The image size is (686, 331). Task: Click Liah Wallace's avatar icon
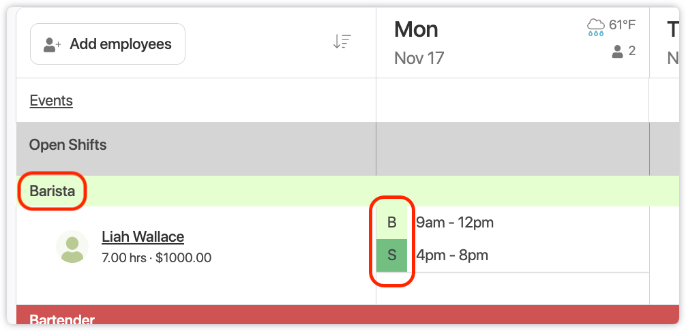click(72, 247)
